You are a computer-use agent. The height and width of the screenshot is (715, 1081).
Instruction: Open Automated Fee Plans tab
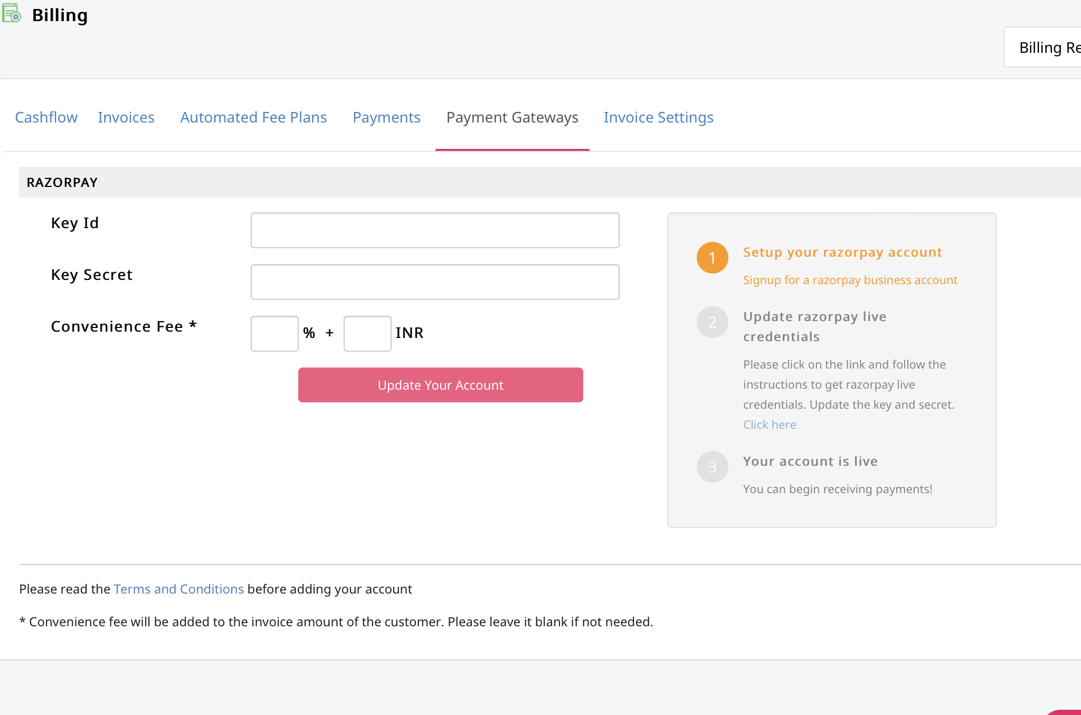tap(254, 117)
